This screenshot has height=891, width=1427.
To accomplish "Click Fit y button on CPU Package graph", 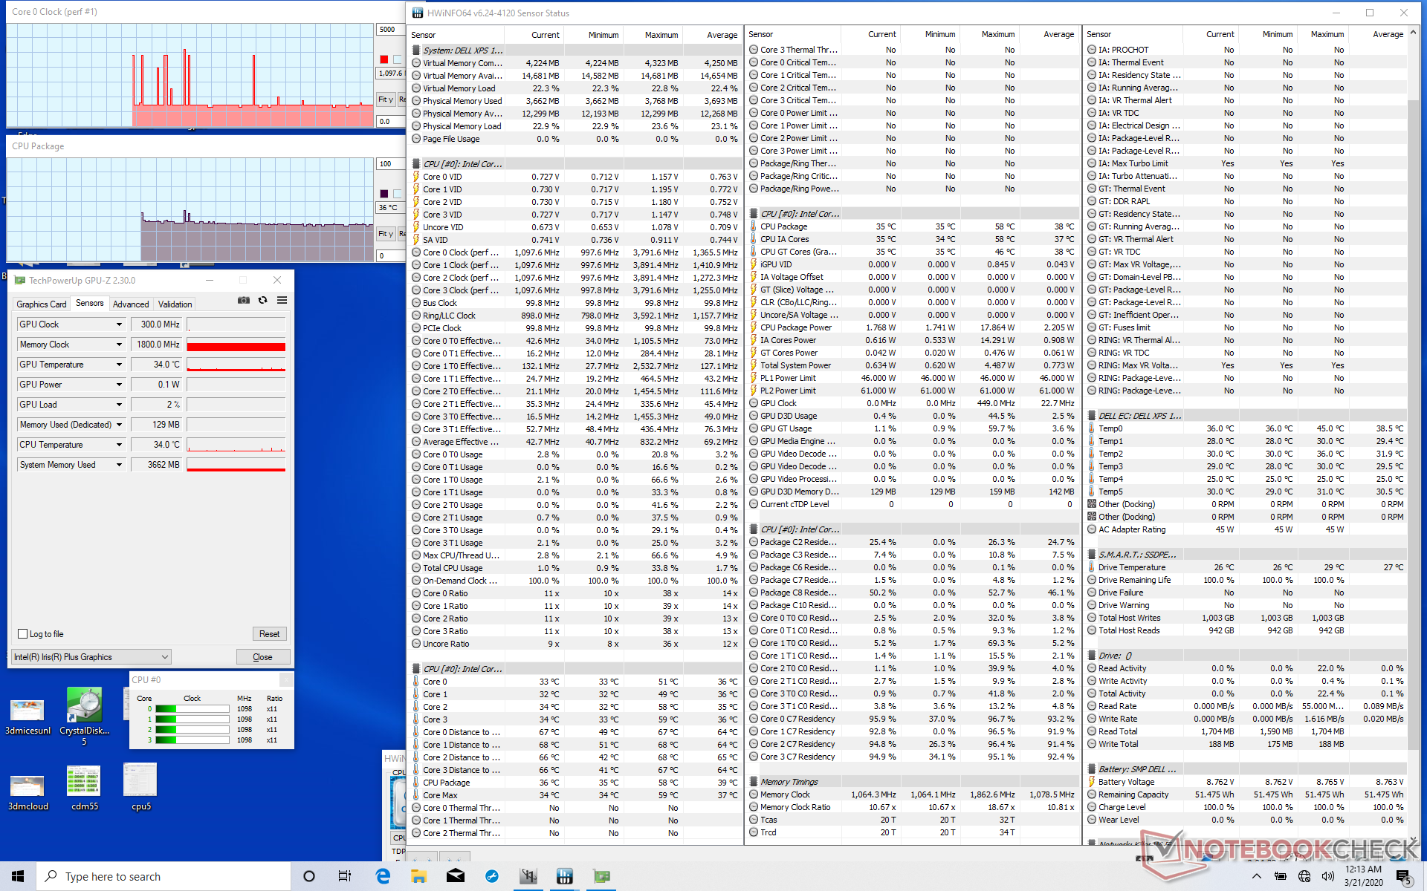I will tap(385, 234).
